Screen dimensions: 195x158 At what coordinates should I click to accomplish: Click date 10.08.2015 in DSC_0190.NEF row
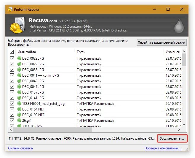tap(173, 115)
